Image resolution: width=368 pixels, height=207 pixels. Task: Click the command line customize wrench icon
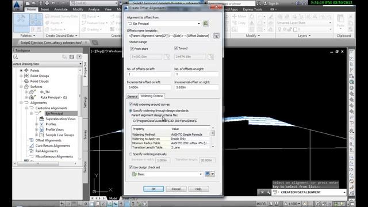[269, 192]
